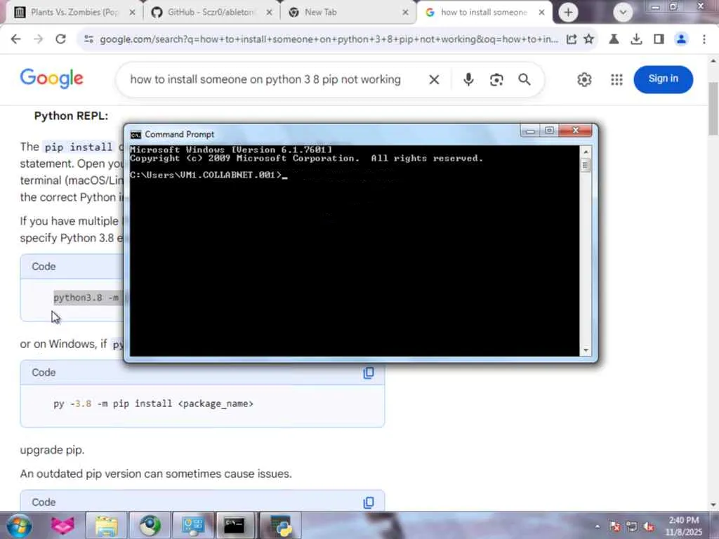Viewport: 719px width, 539px height.
Task: Open Chrome Labs flask icon
Action: 614,39
